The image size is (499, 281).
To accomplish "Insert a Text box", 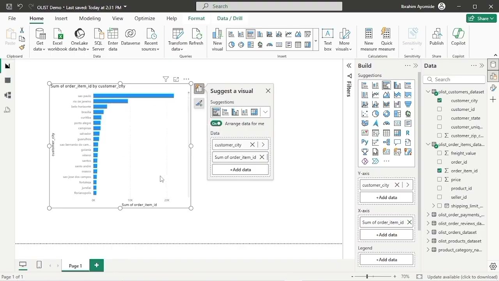I will [327, 40].
